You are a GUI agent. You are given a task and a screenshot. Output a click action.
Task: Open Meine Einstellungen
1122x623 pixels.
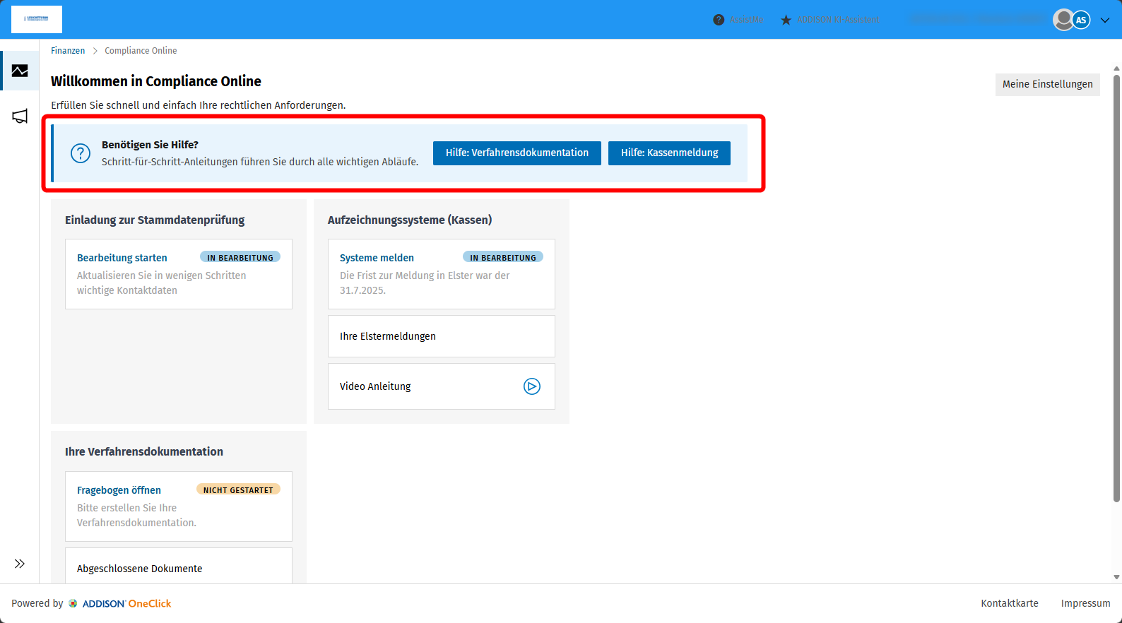click(x=1048, y=85)
